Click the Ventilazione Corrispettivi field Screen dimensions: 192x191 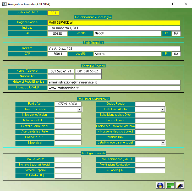(150, 165)
